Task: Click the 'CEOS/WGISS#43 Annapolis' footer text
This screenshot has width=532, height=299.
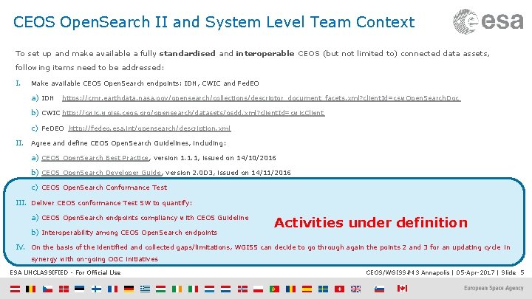Action: (408, 272)
